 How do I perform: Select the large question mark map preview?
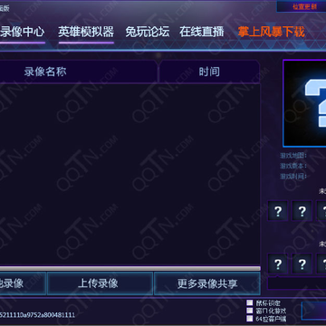click(304, 103)
